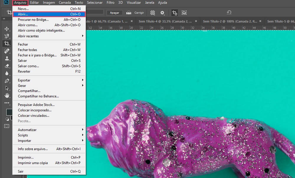Expand the Exportar submenu
Viewport: 295px width, 178px height.
click(x=24, y=80)
